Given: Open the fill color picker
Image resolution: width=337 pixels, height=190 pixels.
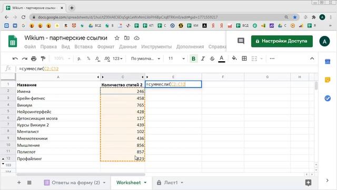Looking at the screenshot, I should [x=234, y=59].
